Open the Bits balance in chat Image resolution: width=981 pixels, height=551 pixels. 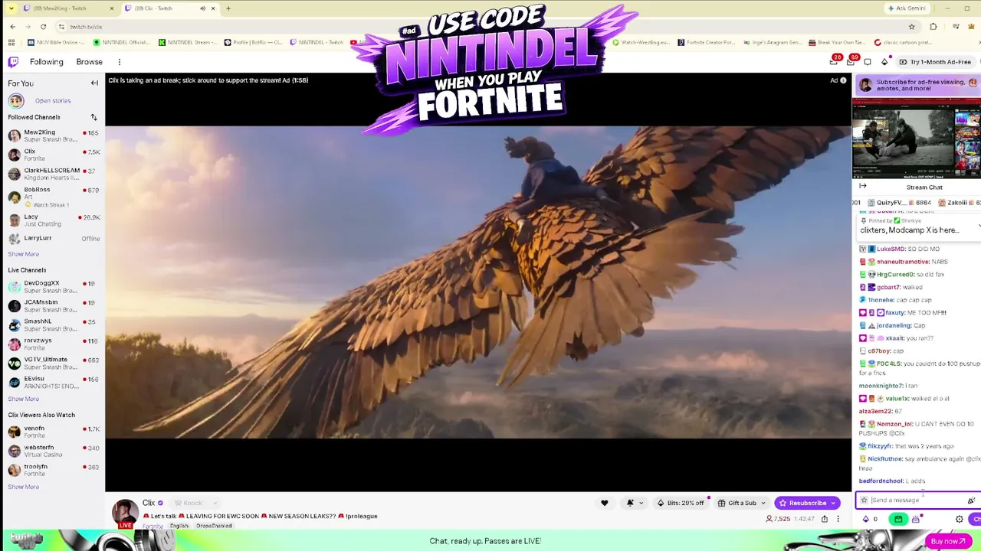click(x=871, y=519)
